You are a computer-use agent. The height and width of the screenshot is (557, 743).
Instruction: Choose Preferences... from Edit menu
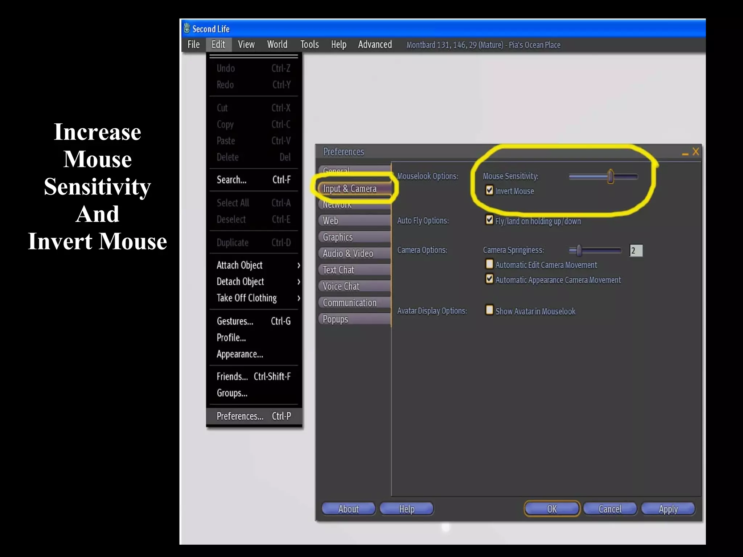point(254,416)
